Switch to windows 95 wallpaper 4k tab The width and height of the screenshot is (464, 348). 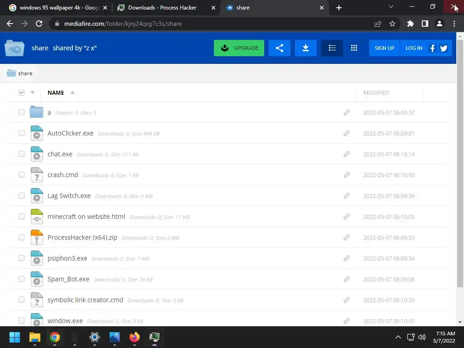58,8
